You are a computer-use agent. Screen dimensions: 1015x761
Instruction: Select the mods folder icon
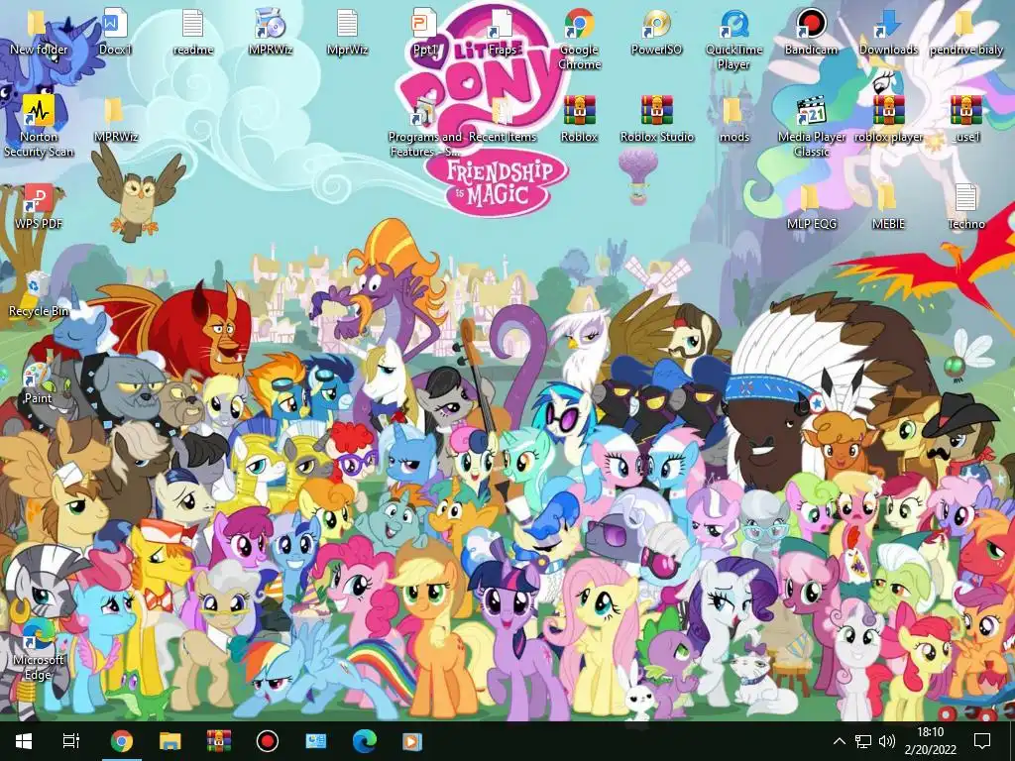733,120
